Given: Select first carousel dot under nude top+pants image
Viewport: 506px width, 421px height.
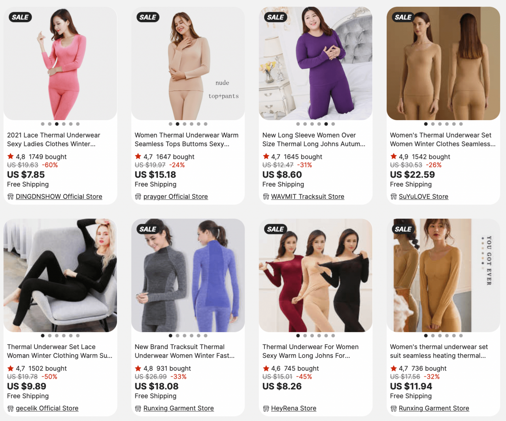Looking at the screenshot, I should (170, 124).
